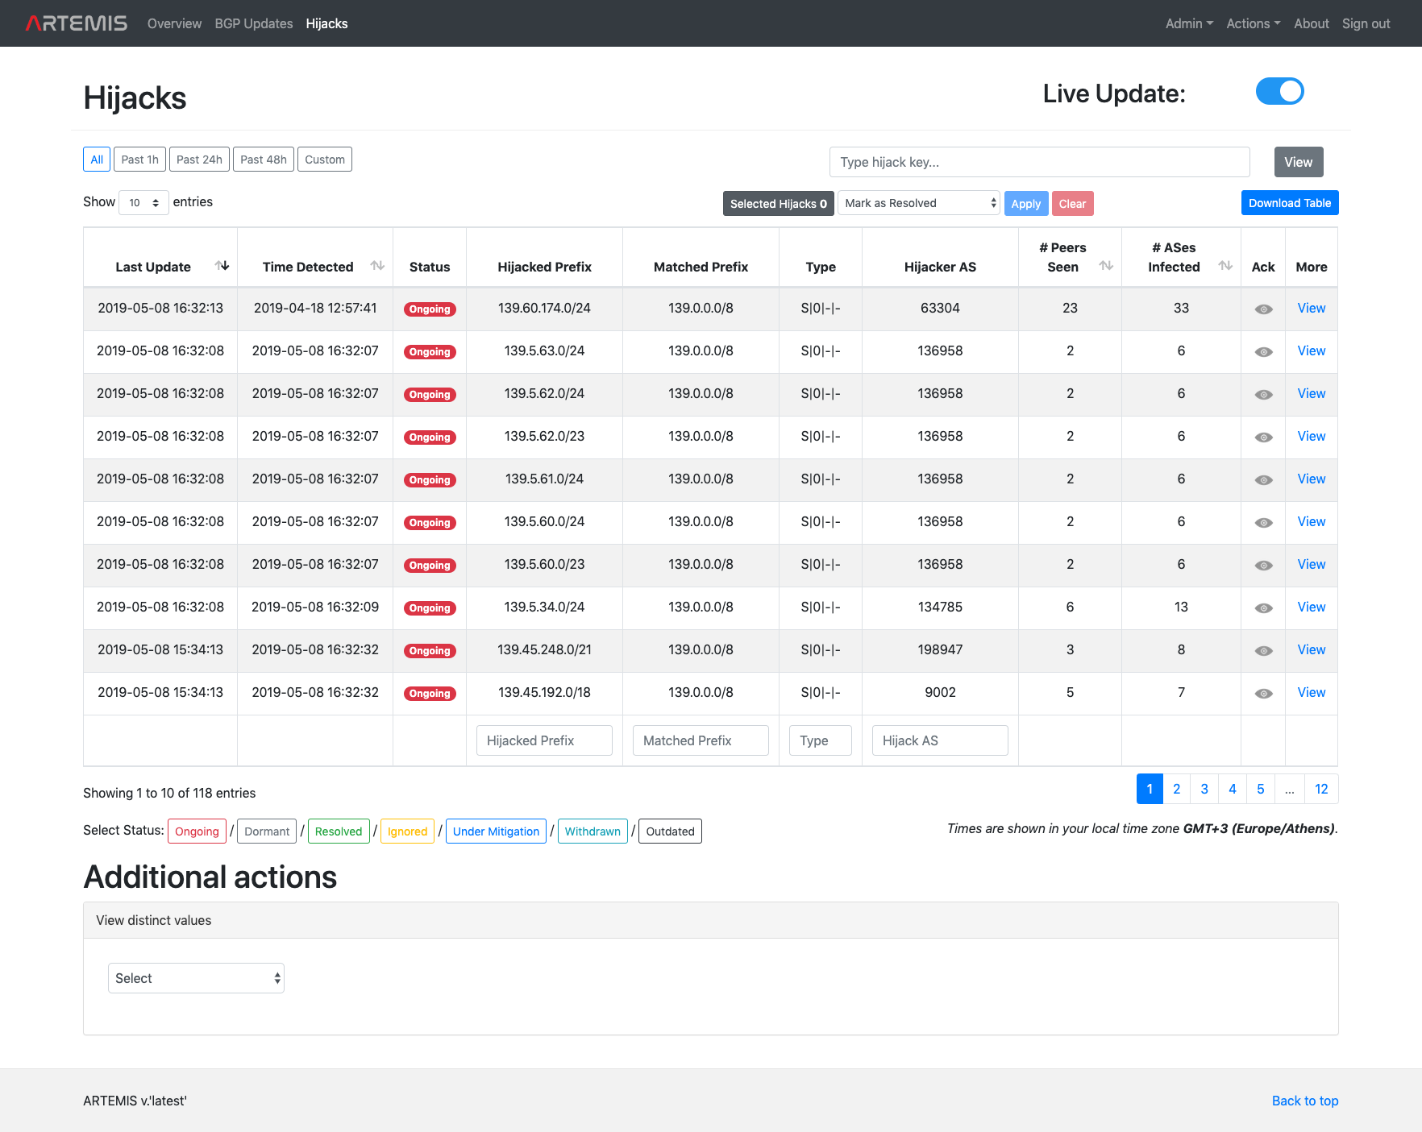Sort by # Peers Seen
The image size is (1422, 1132).
(x=1105, y=266)
